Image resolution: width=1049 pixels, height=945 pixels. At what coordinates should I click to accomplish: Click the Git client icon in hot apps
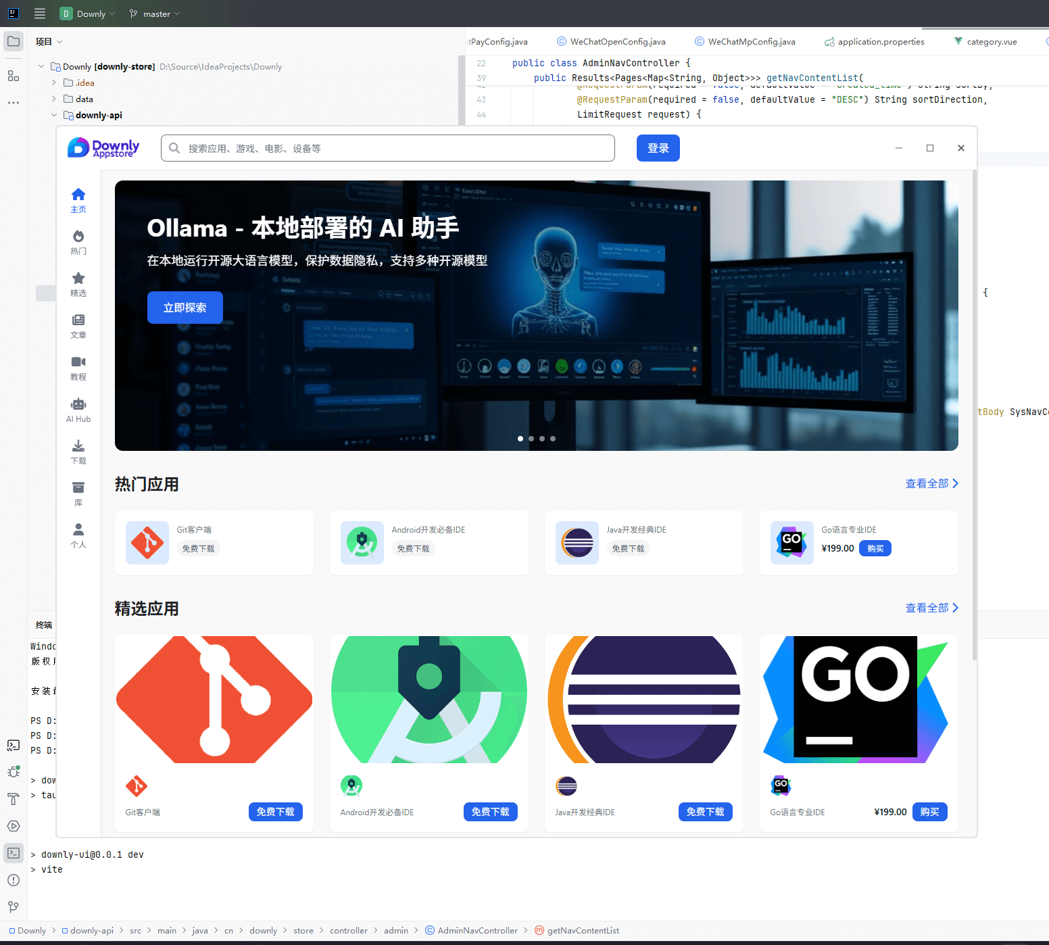coord(147,543)
